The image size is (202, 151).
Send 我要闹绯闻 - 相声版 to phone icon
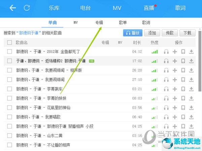(x=183, y=70)
